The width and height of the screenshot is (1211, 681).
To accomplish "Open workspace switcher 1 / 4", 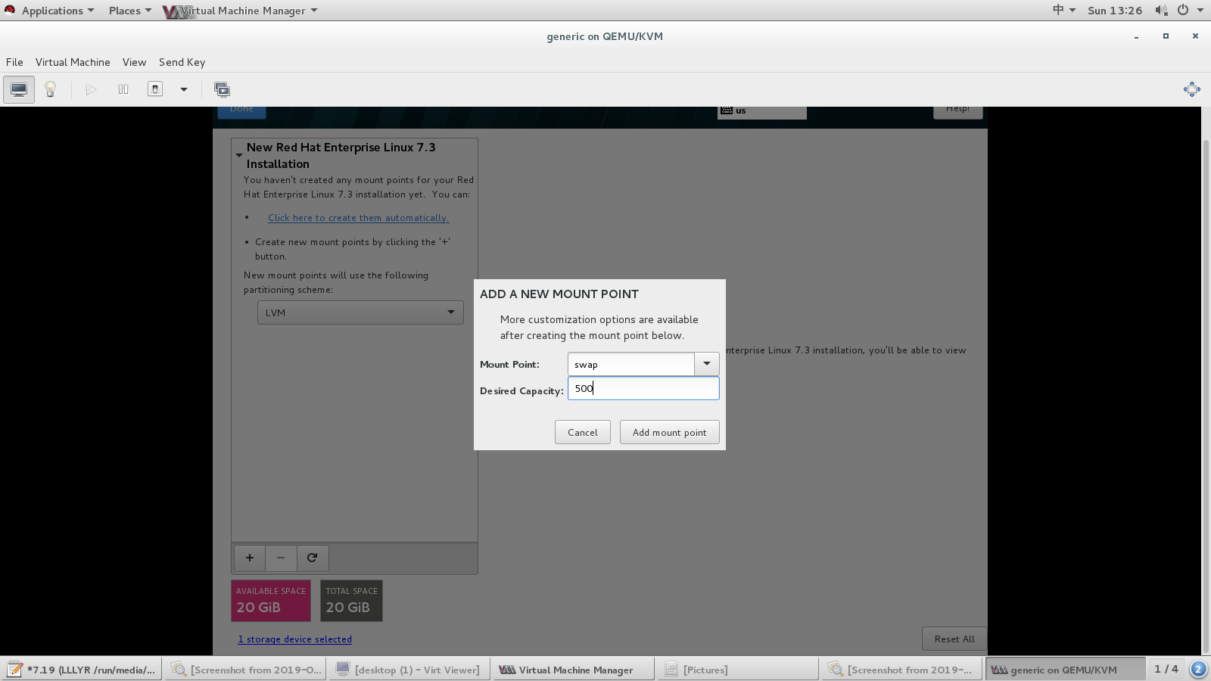I will [1166, 670].
